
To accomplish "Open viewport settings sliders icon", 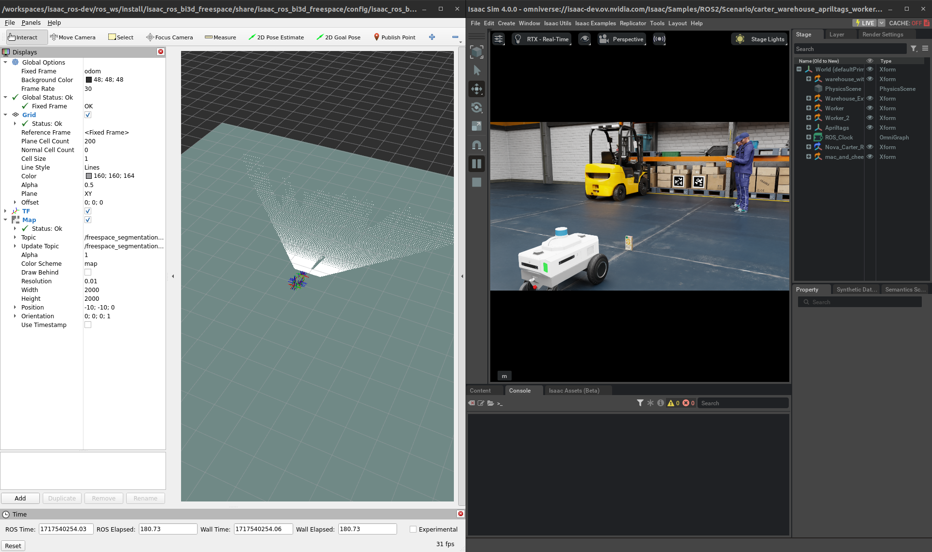I will pos(499,39).
